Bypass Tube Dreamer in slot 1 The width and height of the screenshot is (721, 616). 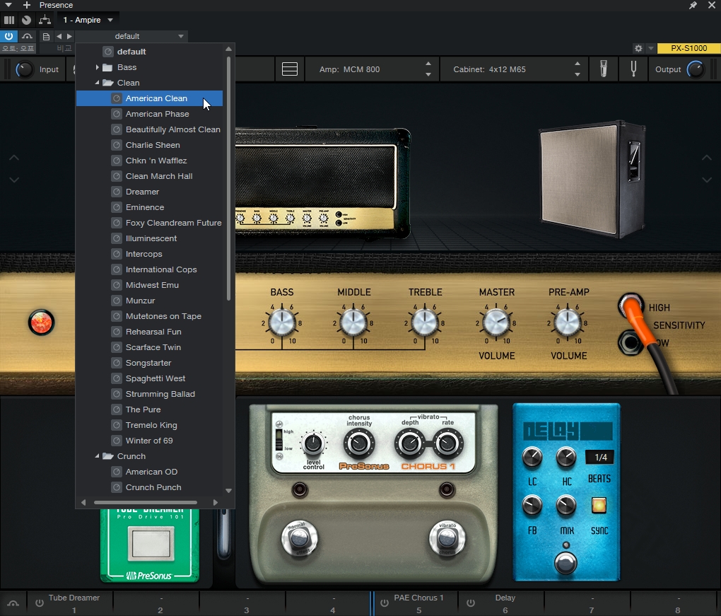[x=40, y=603]
